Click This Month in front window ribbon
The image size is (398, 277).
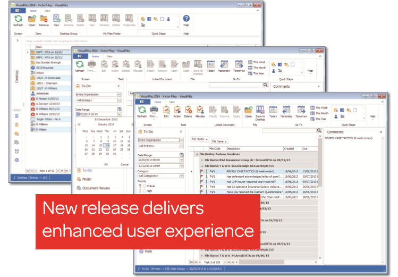(x=319, y=113)
